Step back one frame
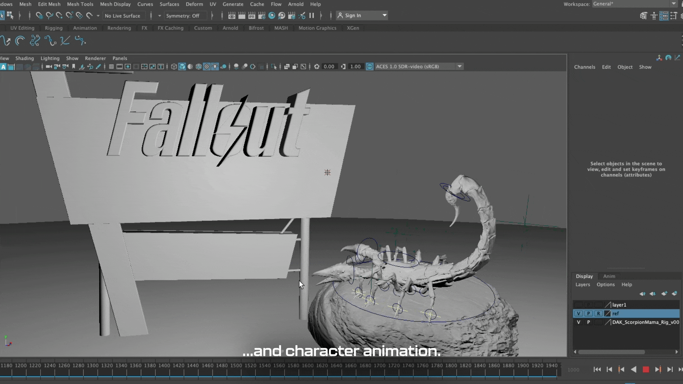The image size is (683, 384). point(609,370)
